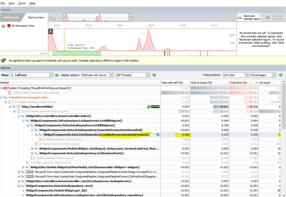286x197 pixels.
Task: Click the hidden methods icon below ThreadPoolWorkQueue.Dispatch
Action: (x=9, y=92)
